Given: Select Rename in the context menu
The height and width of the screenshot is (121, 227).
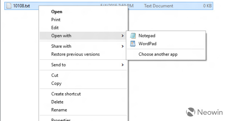Looking at the screenshot, I should (x=59, y=110).
